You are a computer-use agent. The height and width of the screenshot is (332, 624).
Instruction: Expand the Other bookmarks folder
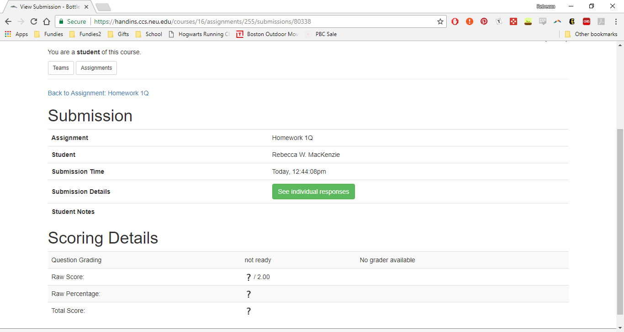[x=591, y=34]
